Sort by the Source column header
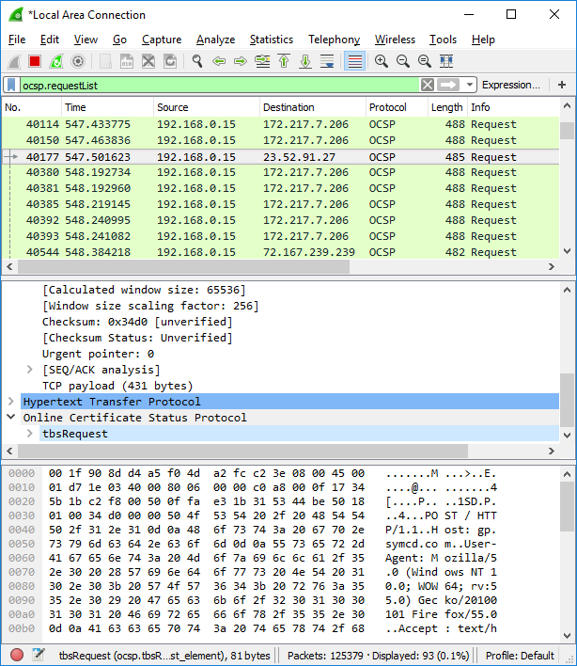The width and height of the screenshot is (577, 666). tap(207, 107)
